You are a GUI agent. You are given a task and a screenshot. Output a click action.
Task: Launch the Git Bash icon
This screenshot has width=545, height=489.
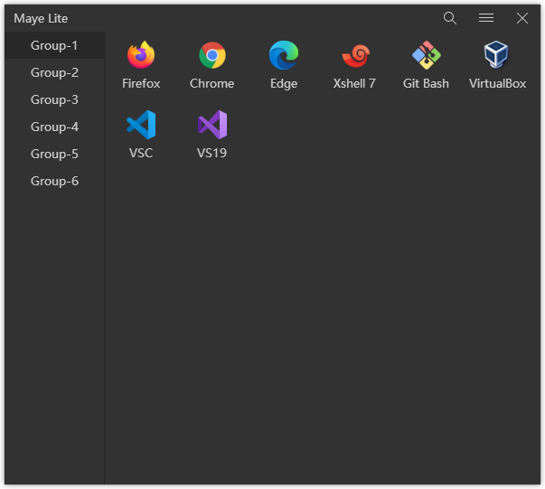coord(426,56)
